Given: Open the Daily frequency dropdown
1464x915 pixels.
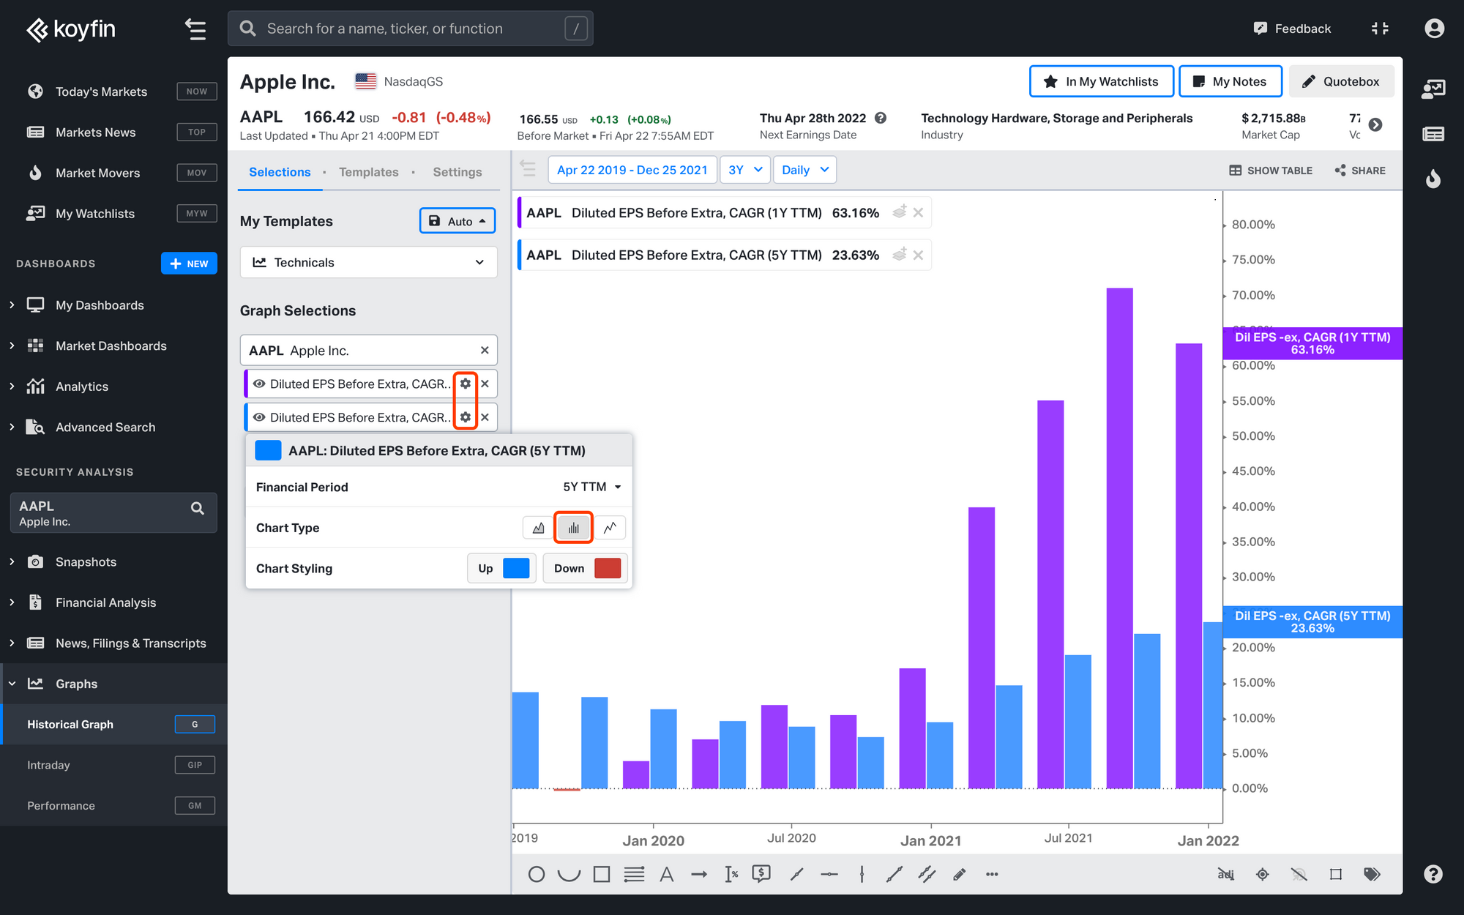Looking at the screenshot, I should pos(804,170).
